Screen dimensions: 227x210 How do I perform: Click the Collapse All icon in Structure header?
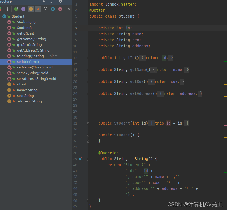tap(51, 2)
